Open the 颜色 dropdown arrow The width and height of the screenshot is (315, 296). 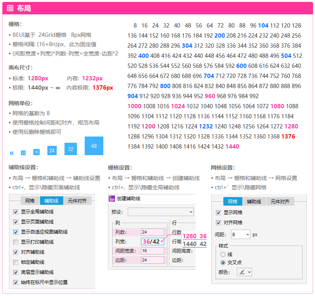(249, 272)
